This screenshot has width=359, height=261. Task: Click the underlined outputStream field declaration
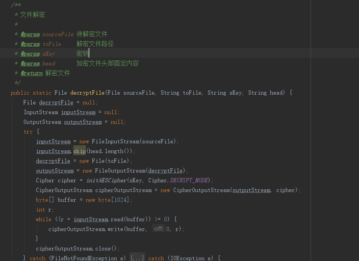coord(82,122)
